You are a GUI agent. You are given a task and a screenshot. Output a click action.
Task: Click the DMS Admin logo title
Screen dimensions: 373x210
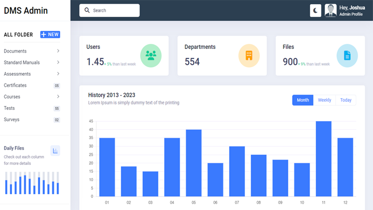[x=26, y=10]
